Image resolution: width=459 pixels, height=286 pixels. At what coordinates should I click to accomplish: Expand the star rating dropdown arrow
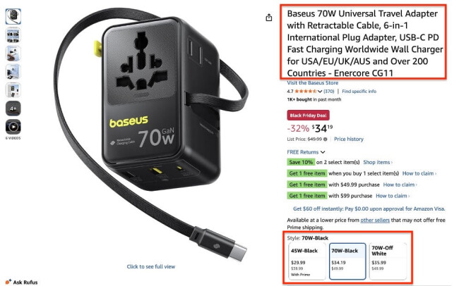320,92
